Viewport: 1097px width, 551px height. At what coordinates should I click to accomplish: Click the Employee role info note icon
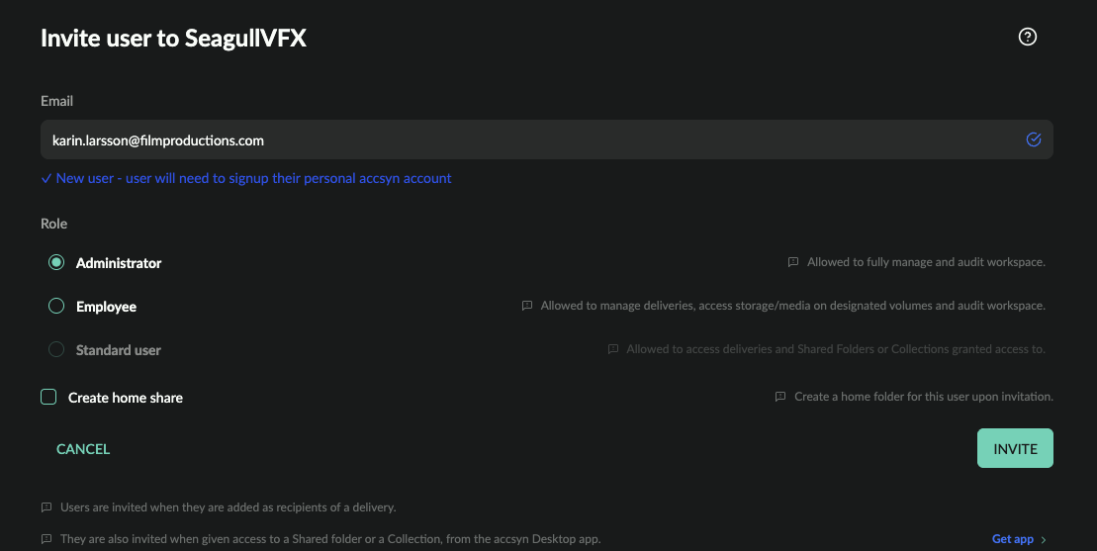click(527, 306)
